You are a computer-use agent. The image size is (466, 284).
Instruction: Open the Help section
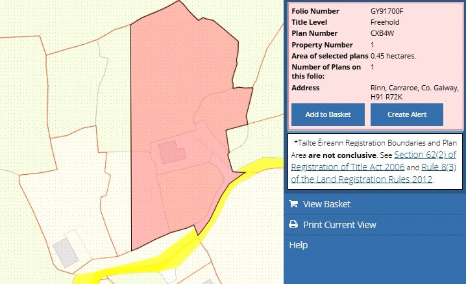coord(298,245)
